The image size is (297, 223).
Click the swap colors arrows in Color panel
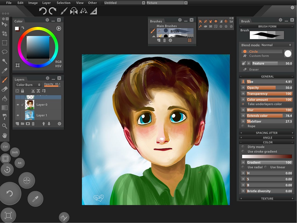[23, 28]
